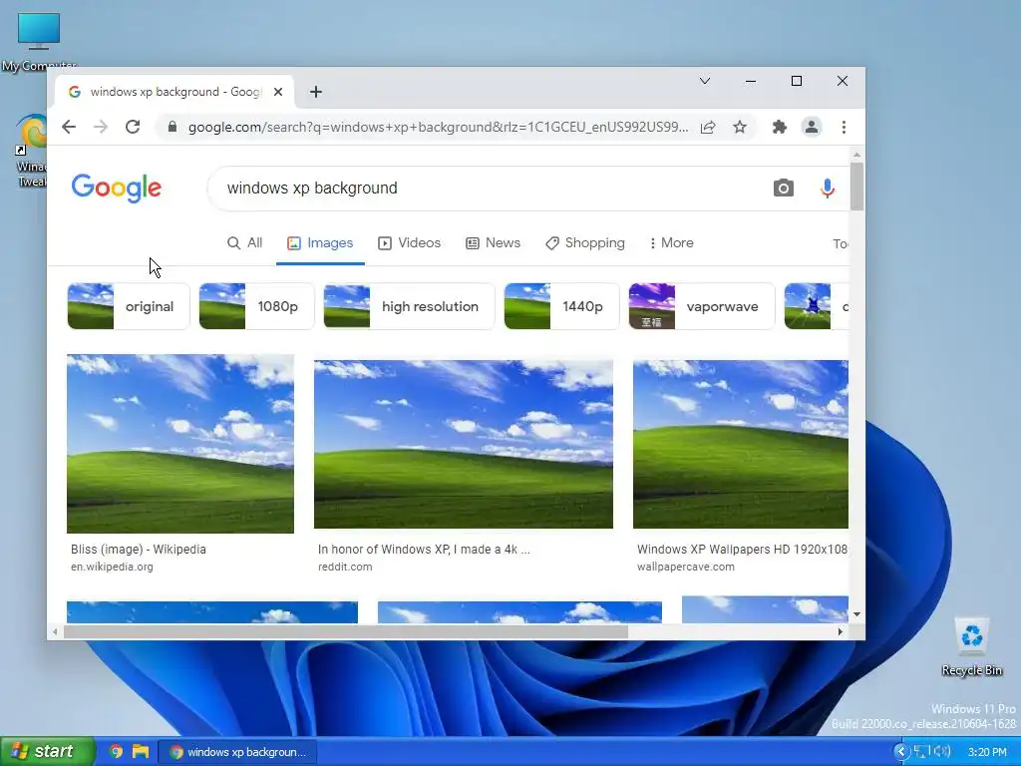Click the 3:20 PM taskbar clock

point(987,752)
